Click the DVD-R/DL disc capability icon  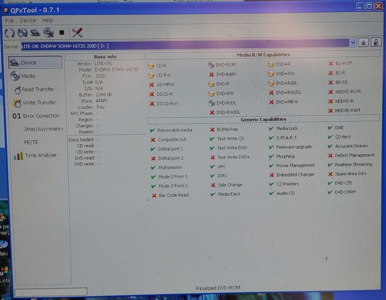211,103
